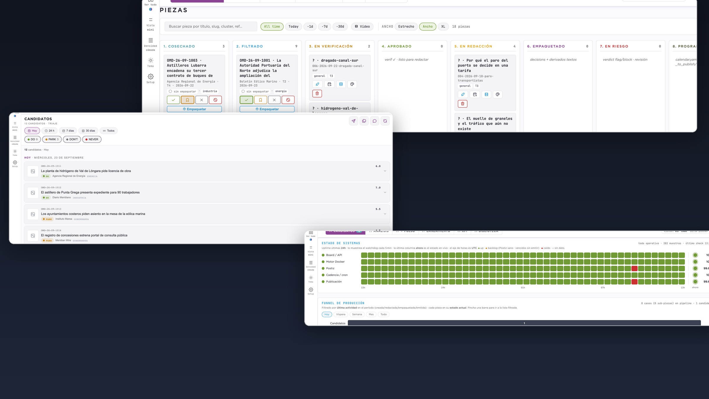Choose Semana in Funnel de Producción
This screenshot has height=399, width=709.
coord(357,314)
